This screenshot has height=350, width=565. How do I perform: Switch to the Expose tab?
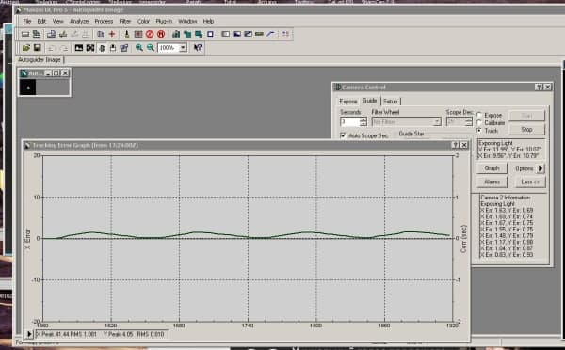[x=348, y=102]
